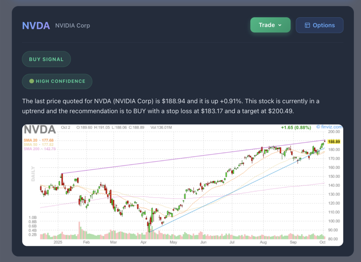Click the HIGH CONFIDENCE badge

[57, 81]
